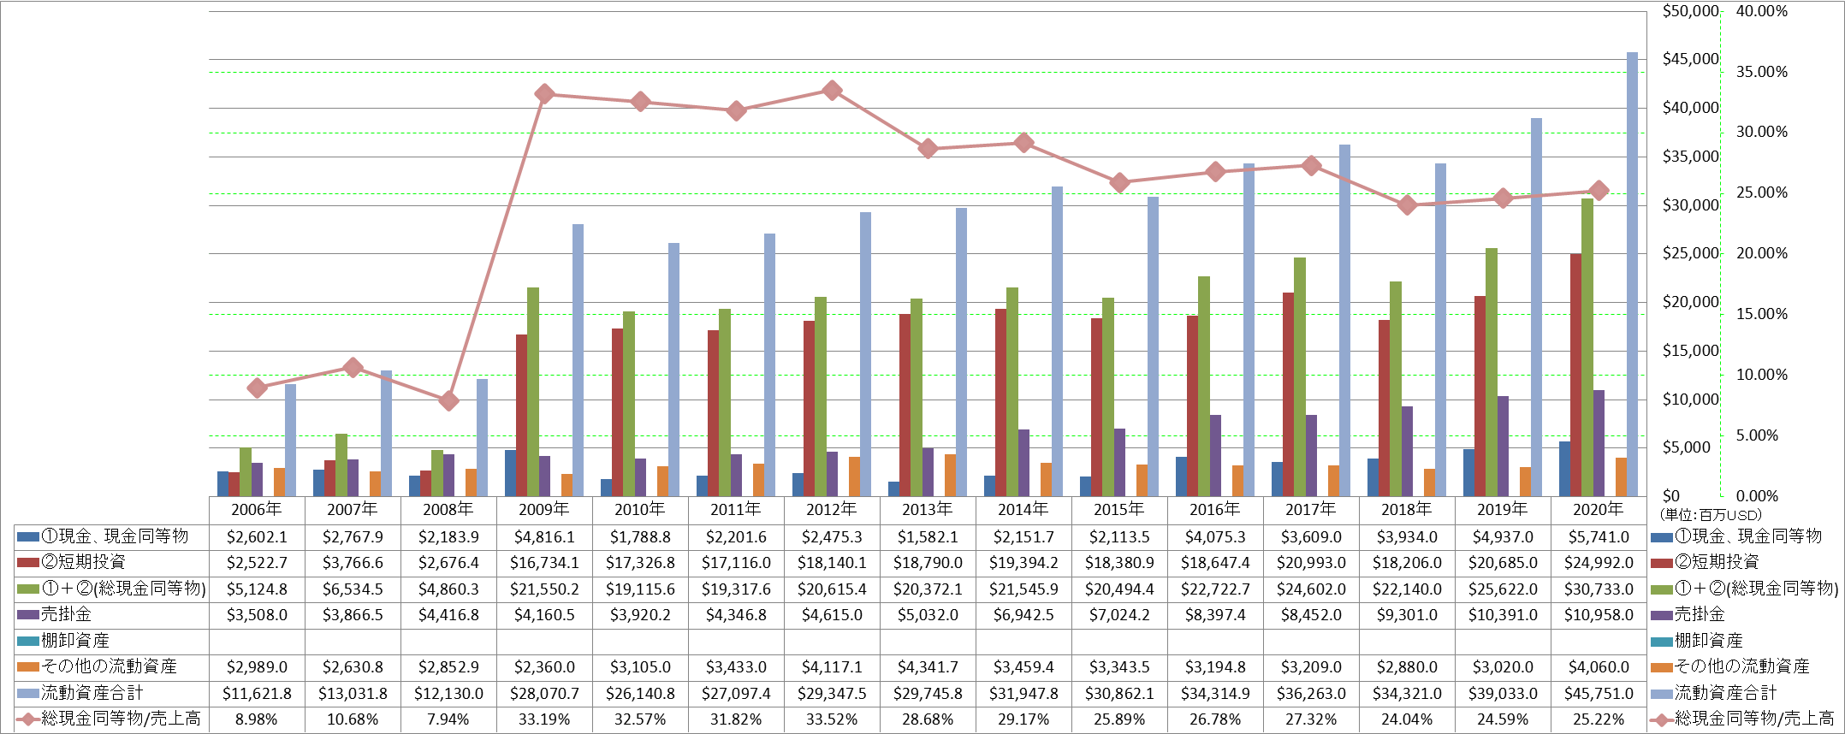The width and height of the screenshot is (1845, 734).
Task: Click the teal 棚卸資産 legend swatch on right
Action: pos(1662,642)
